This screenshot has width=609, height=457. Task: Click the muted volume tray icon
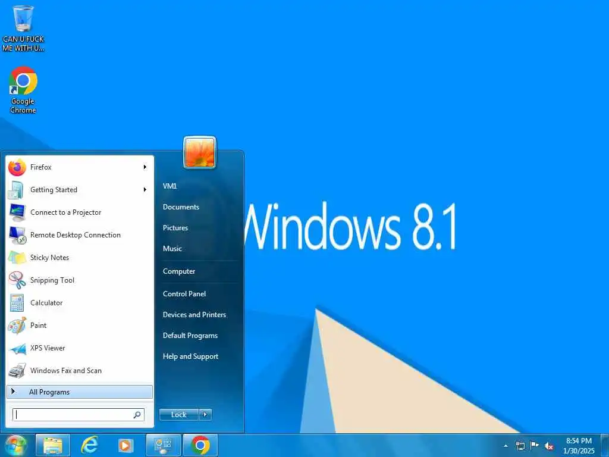(x=549, y=446)
